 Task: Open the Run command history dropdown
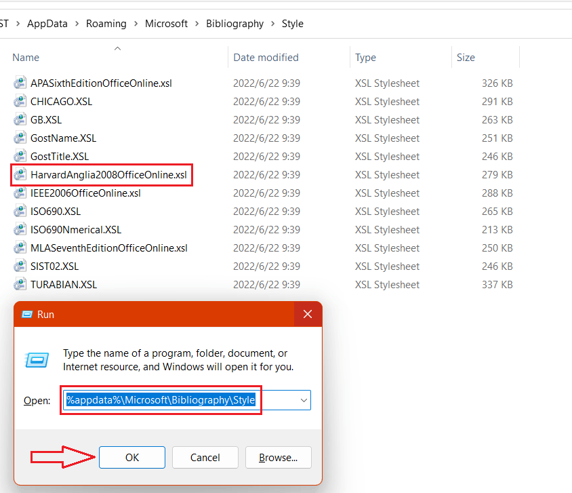coord(304,400)
